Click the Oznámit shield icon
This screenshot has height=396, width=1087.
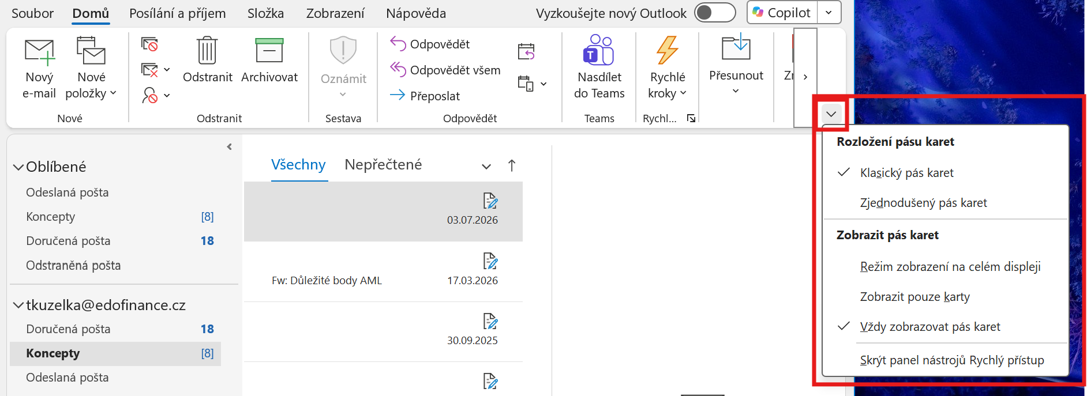(x=343, y=50)
